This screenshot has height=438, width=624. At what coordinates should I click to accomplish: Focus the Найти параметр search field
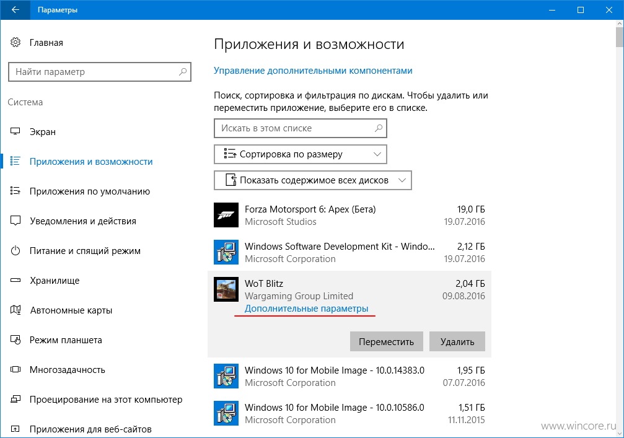click(x=100, y=72)
